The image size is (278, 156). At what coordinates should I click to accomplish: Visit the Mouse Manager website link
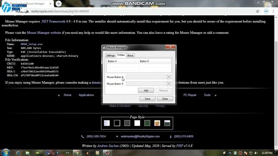click(44, 33)
